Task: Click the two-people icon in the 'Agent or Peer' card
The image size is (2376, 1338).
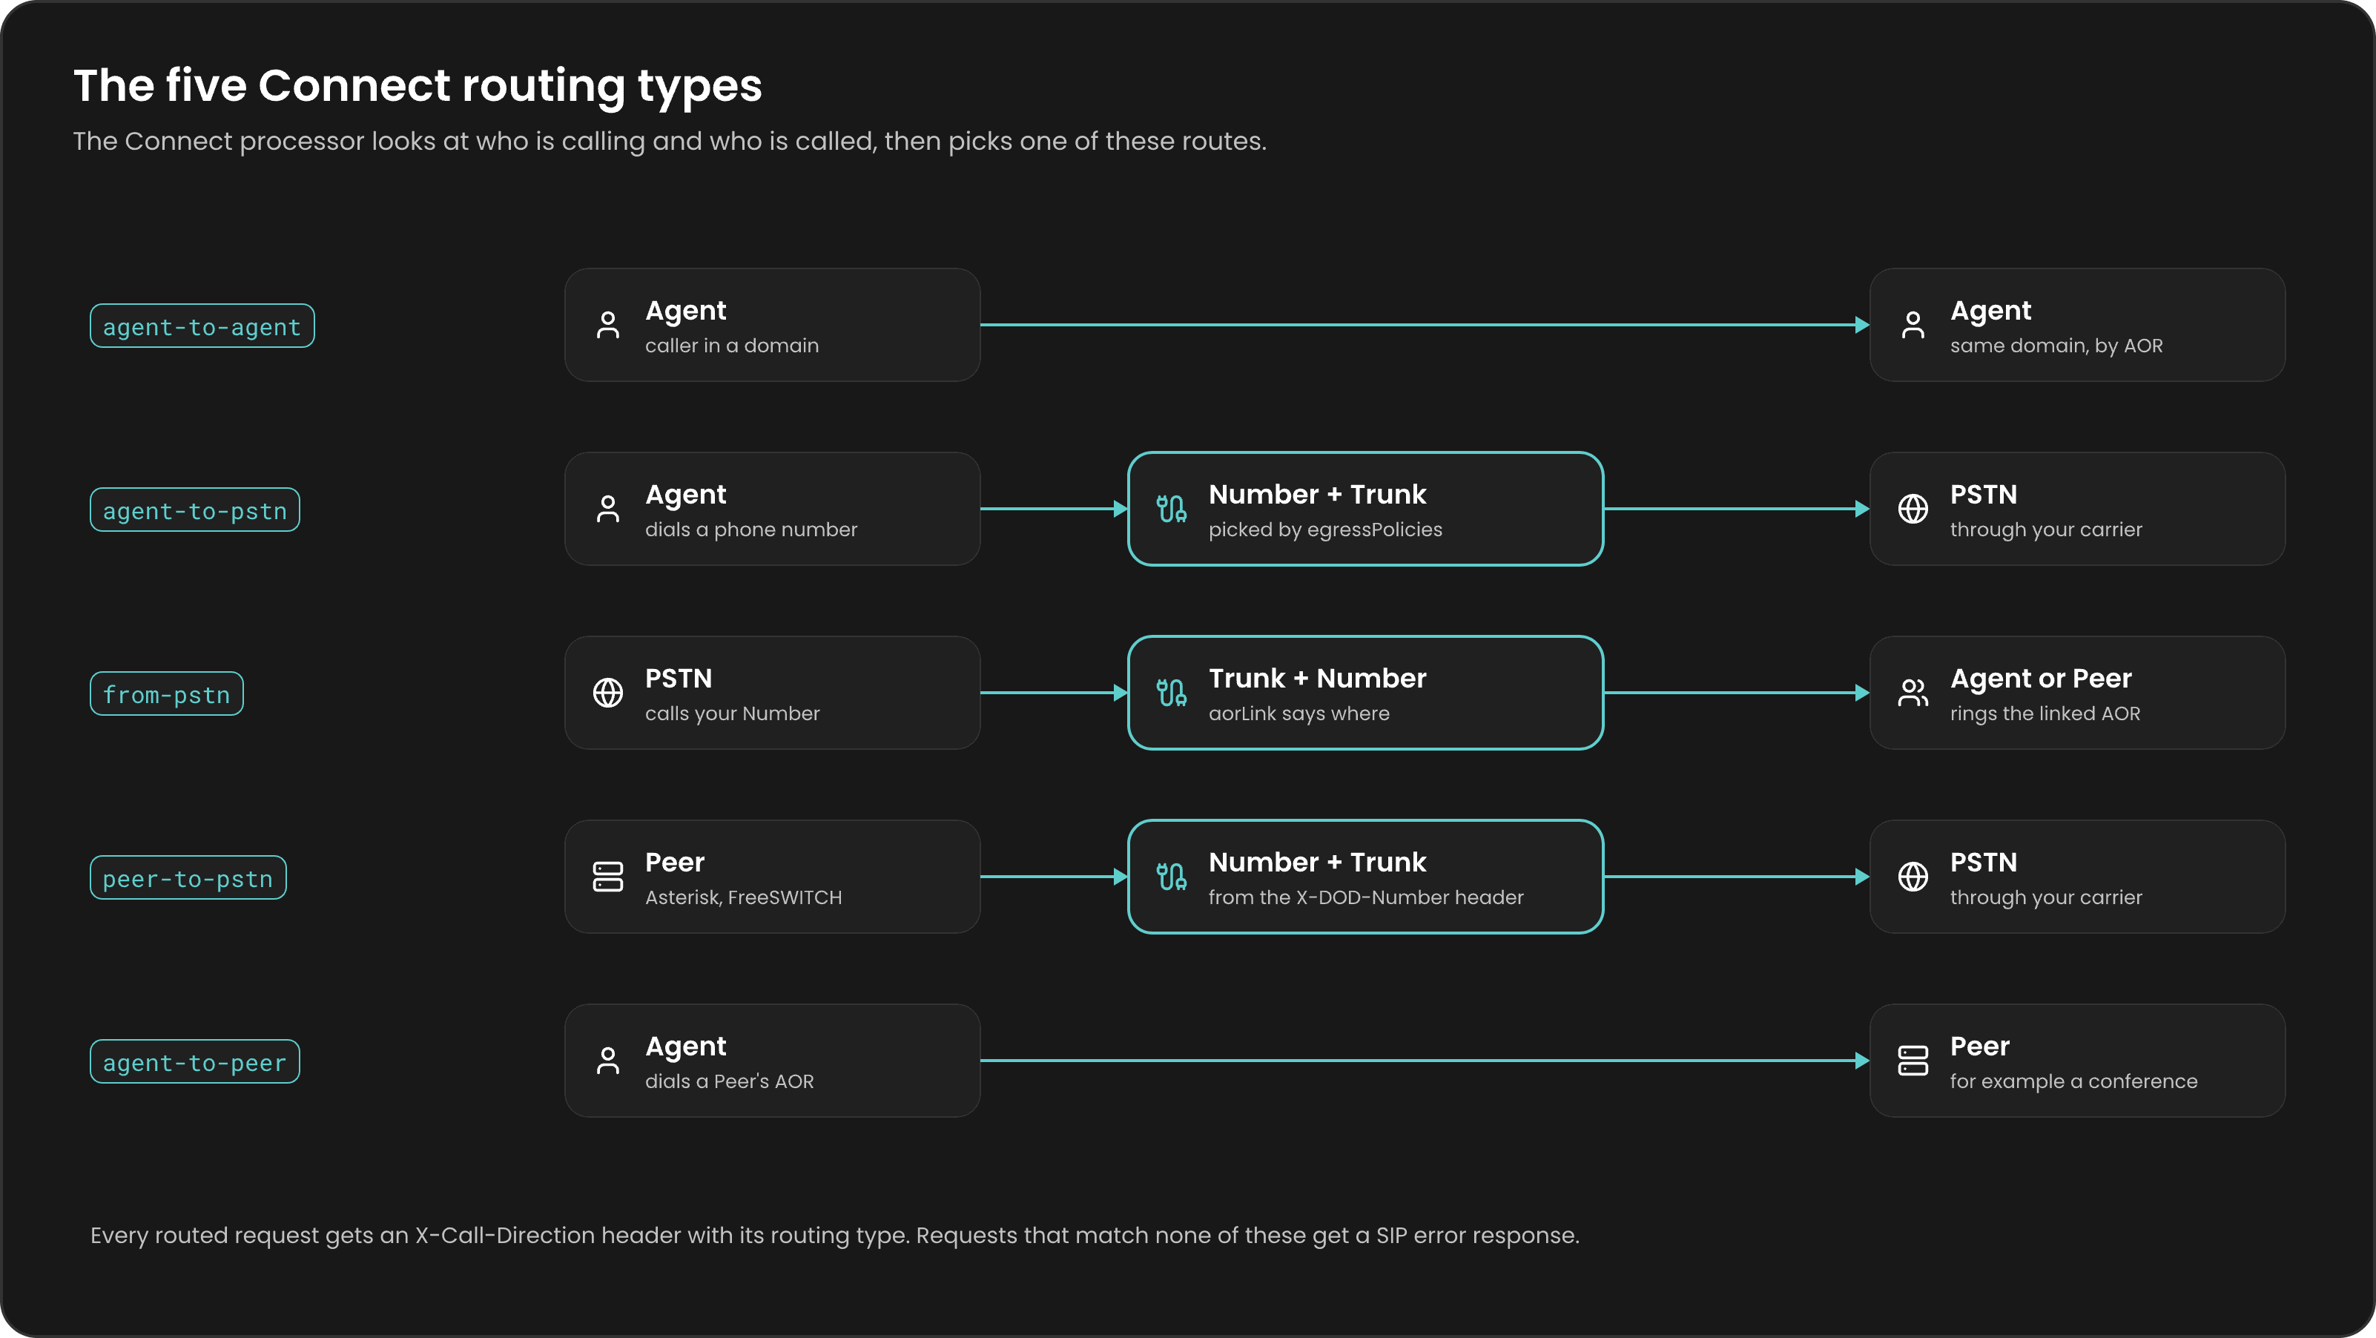Action: pyautogui.click(x=1913, y=692)
